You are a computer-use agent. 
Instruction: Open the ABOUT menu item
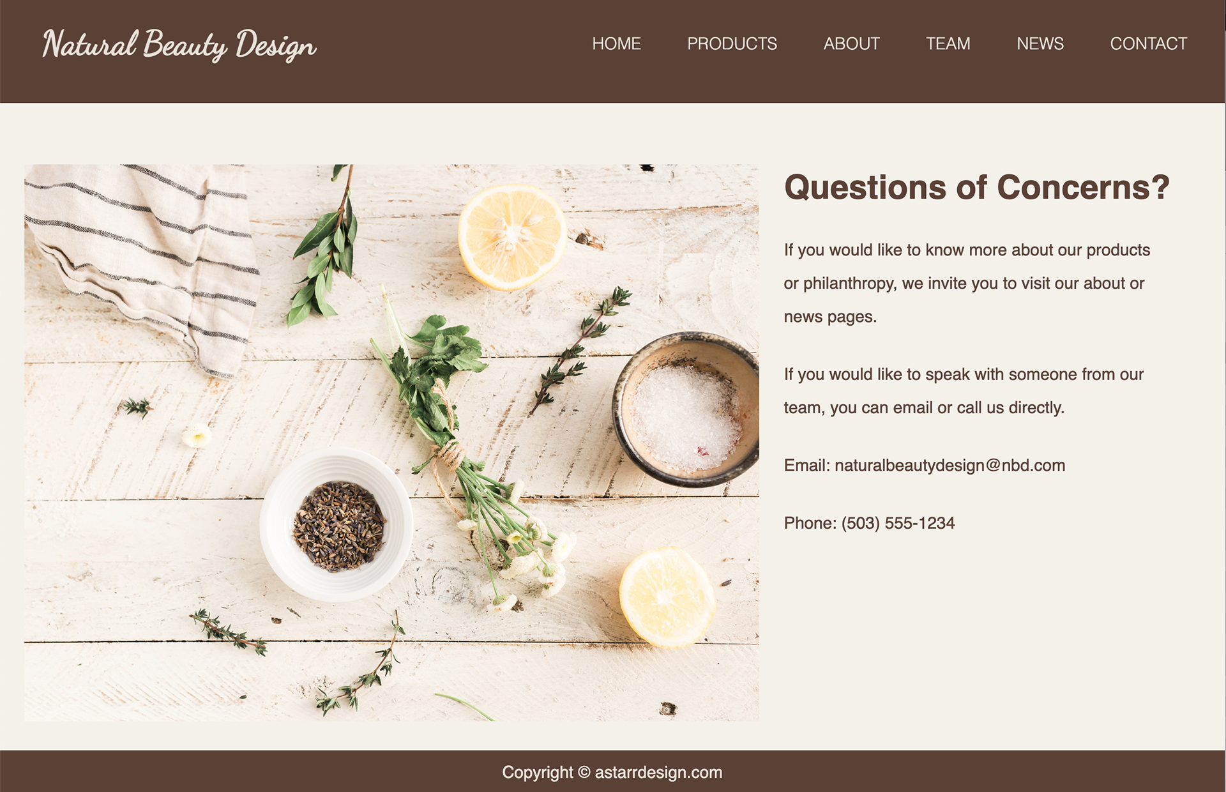851,43
